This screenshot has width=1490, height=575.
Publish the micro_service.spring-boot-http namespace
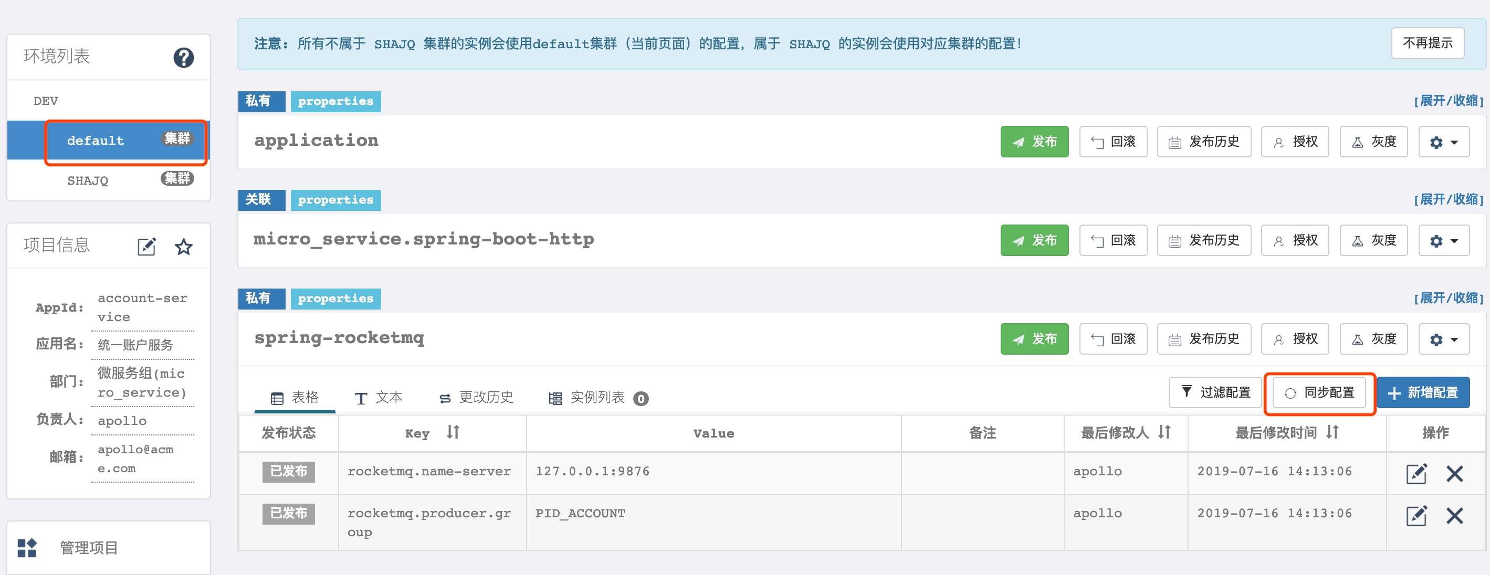tap(1034, 240)
